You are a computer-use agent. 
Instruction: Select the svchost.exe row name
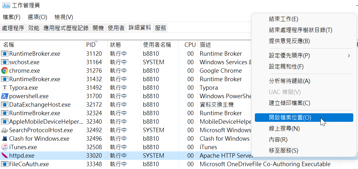(x=24, y=62)
